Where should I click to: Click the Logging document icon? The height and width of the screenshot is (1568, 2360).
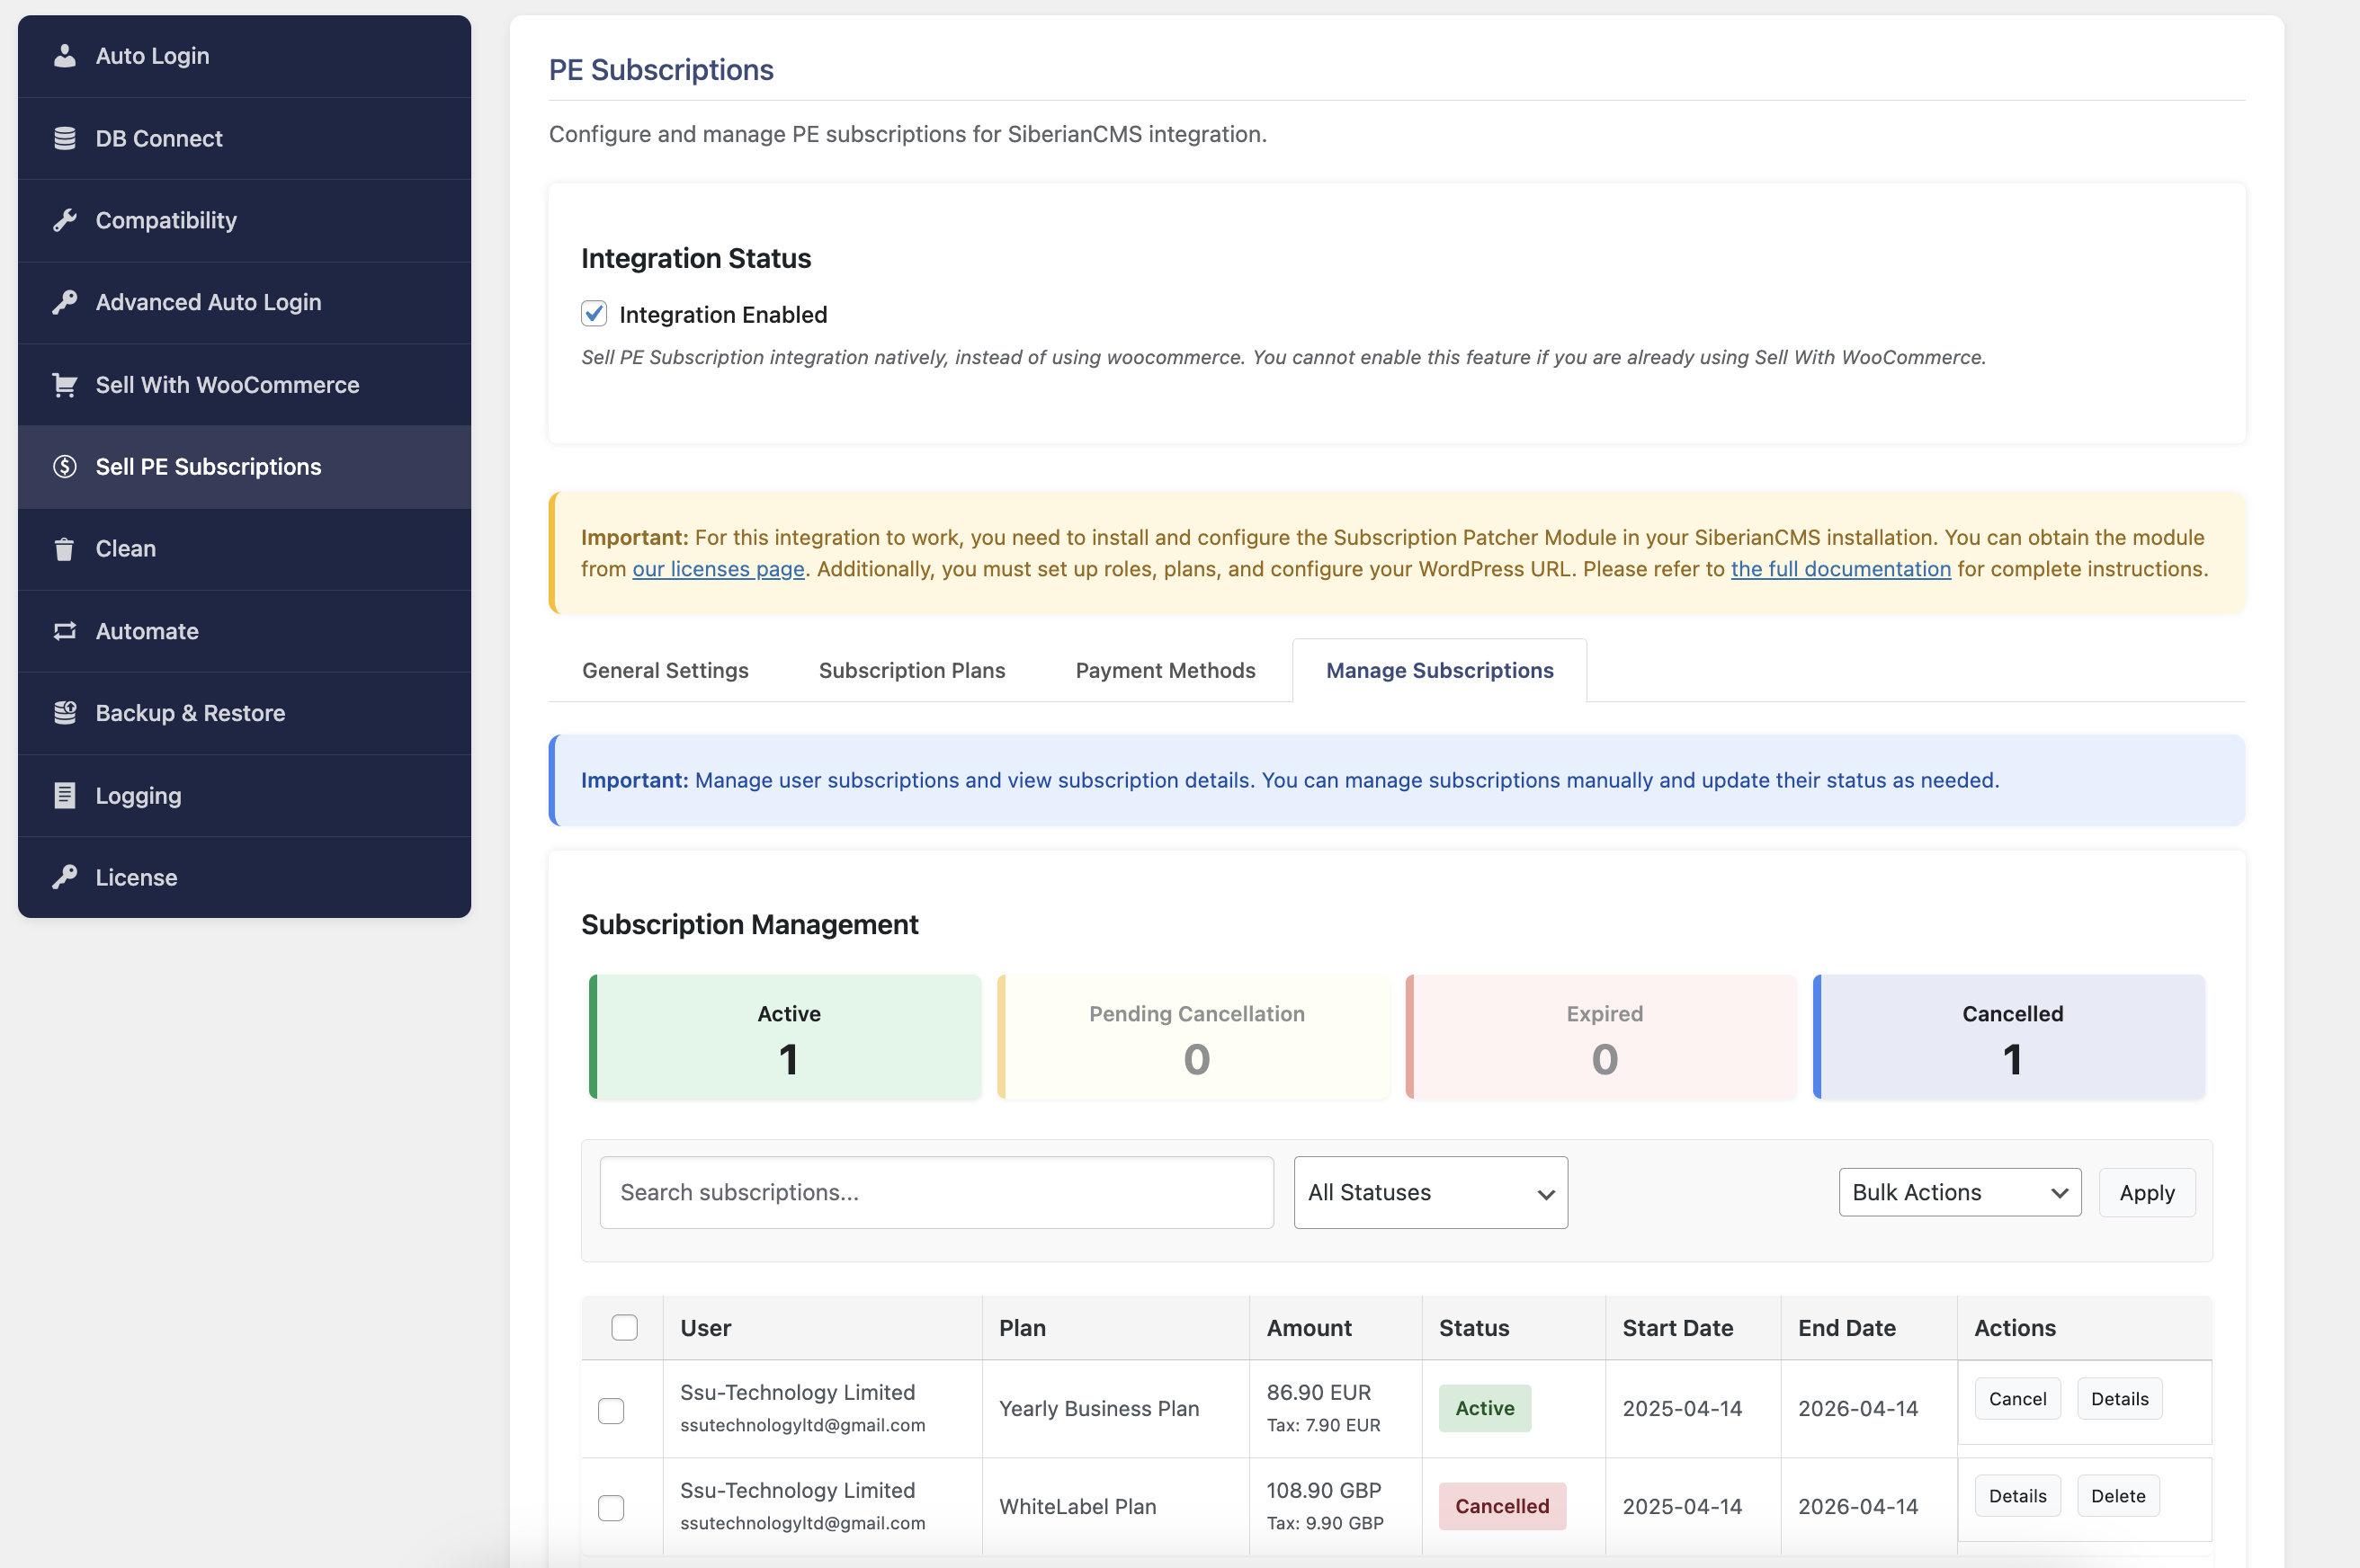tap(65, 795)
